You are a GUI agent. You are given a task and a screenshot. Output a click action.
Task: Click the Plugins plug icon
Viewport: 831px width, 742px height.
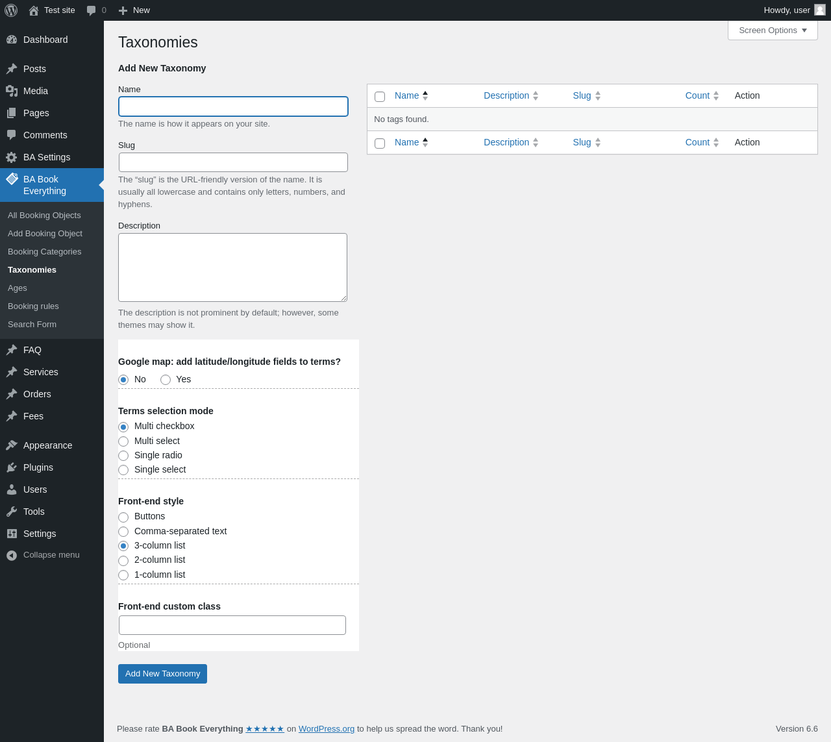click(12, 467)
